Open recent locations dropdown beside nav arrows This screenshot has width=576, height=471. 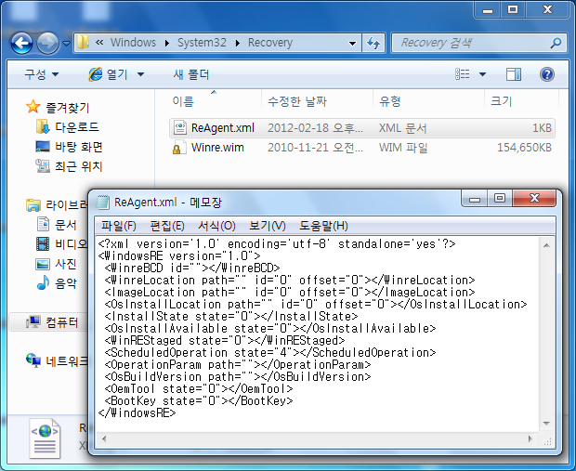click(66, 44)
